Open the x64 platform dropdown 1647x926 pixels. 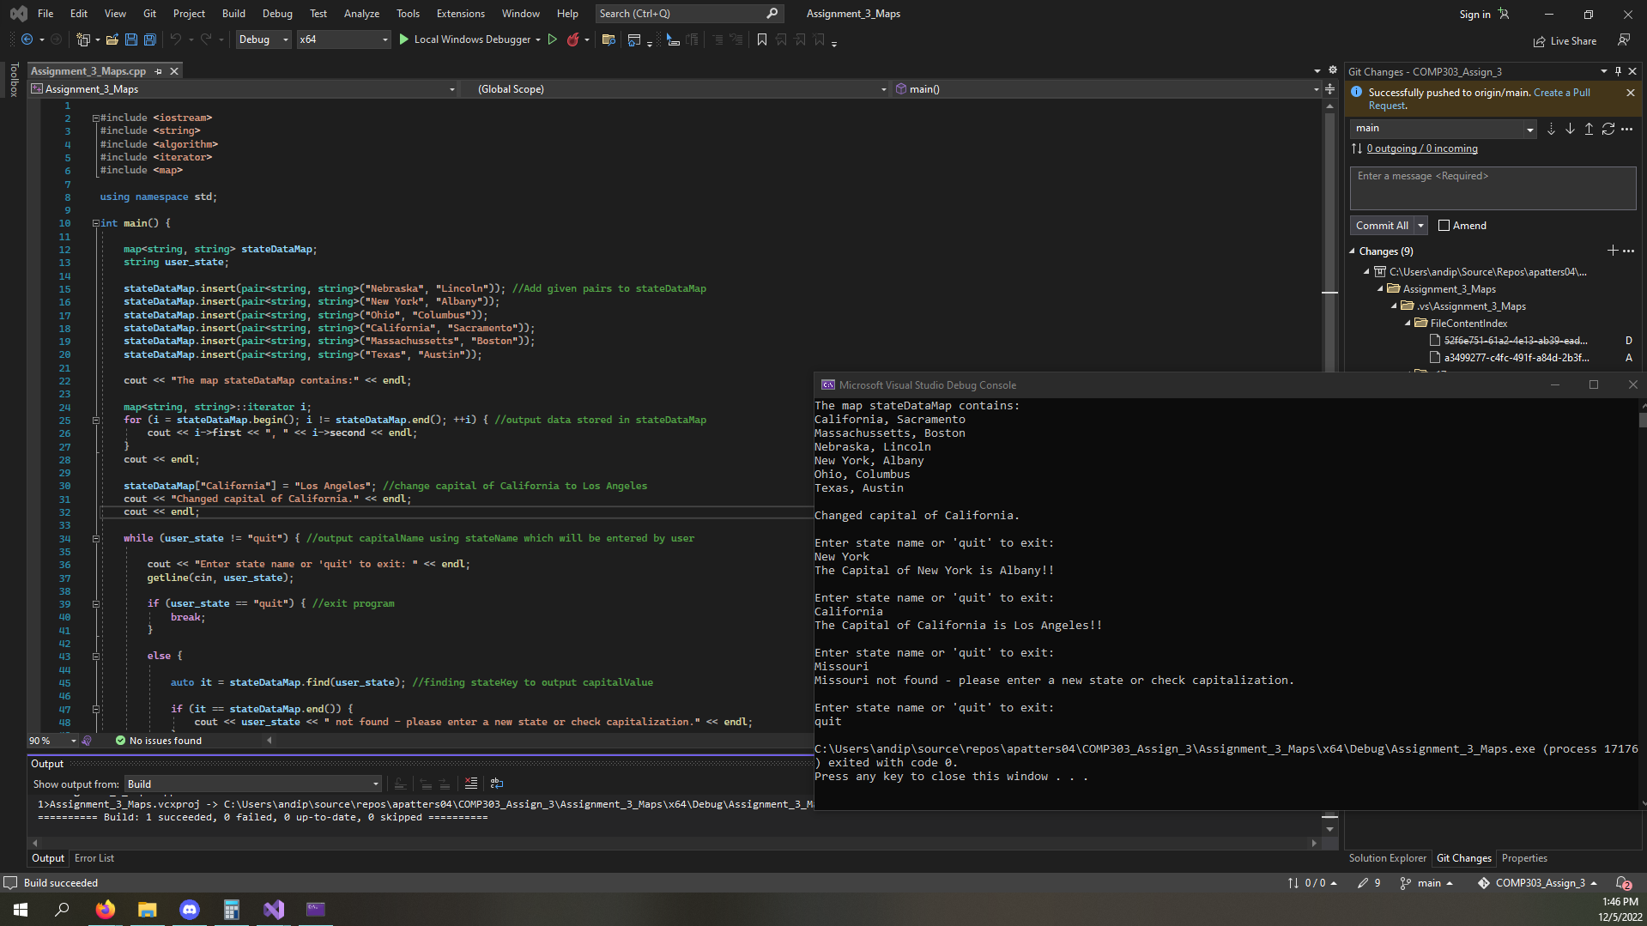[343, 39]
